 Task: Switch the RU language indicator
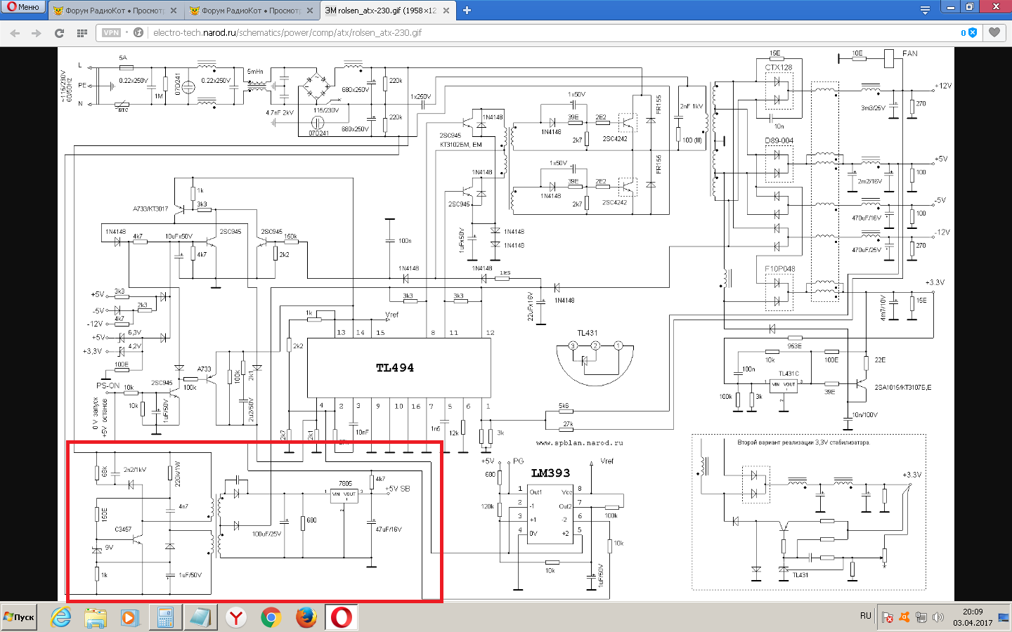tap(865, 616)
